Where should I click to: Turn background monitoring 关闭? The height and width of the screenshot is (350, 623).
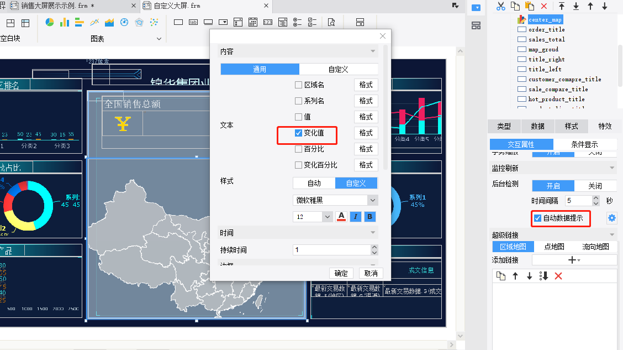pos(595,186)
